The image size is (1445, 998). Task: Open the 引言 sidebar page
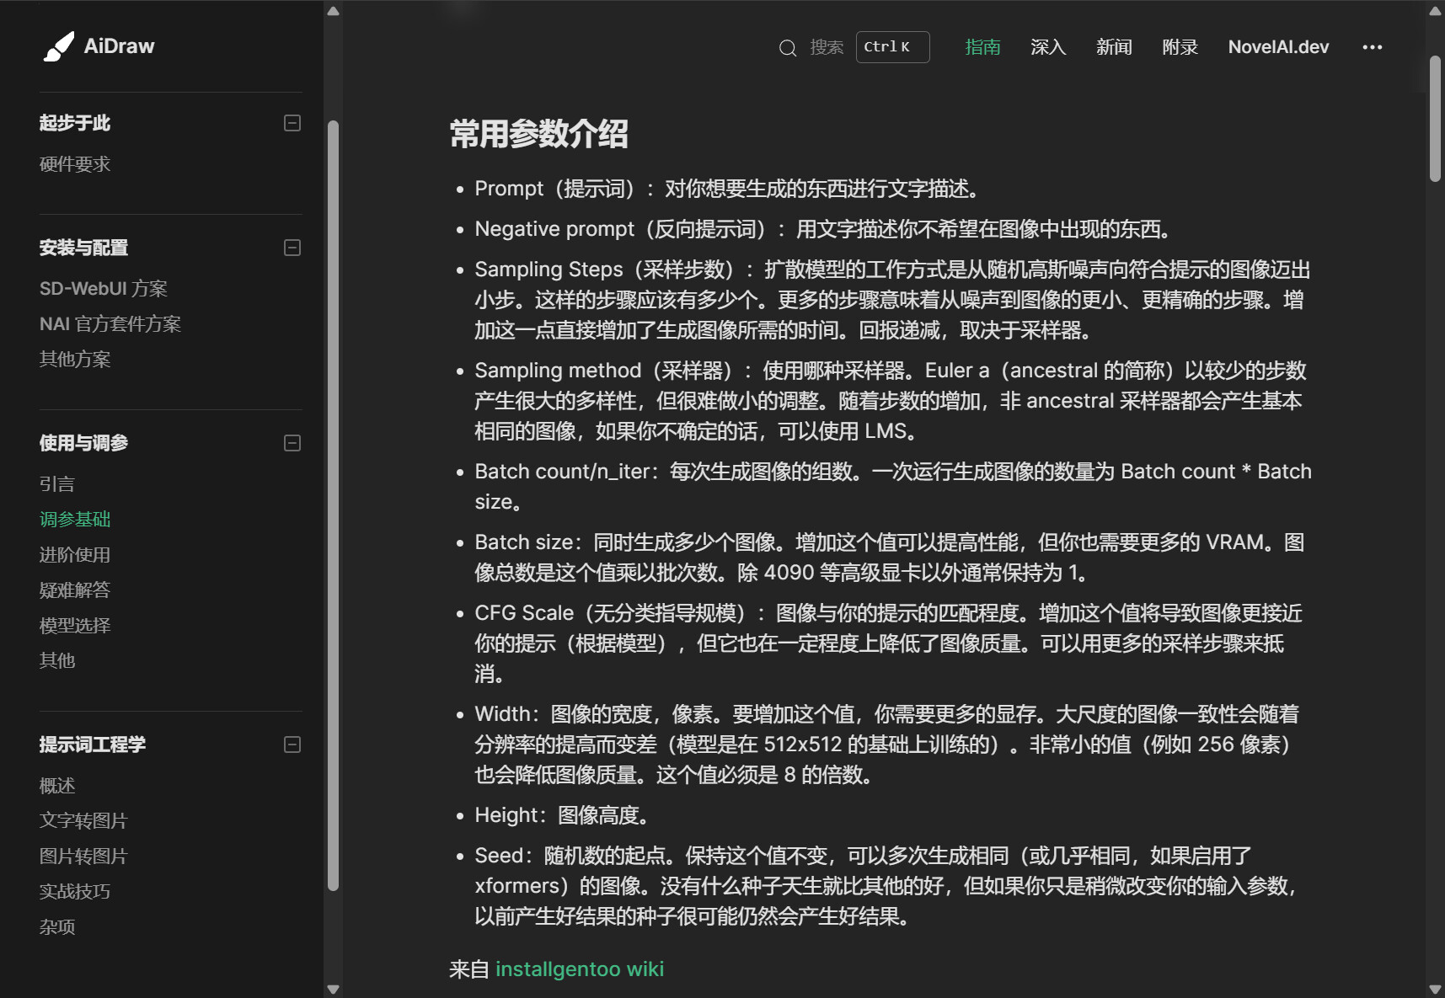click(x=57, y=484)
